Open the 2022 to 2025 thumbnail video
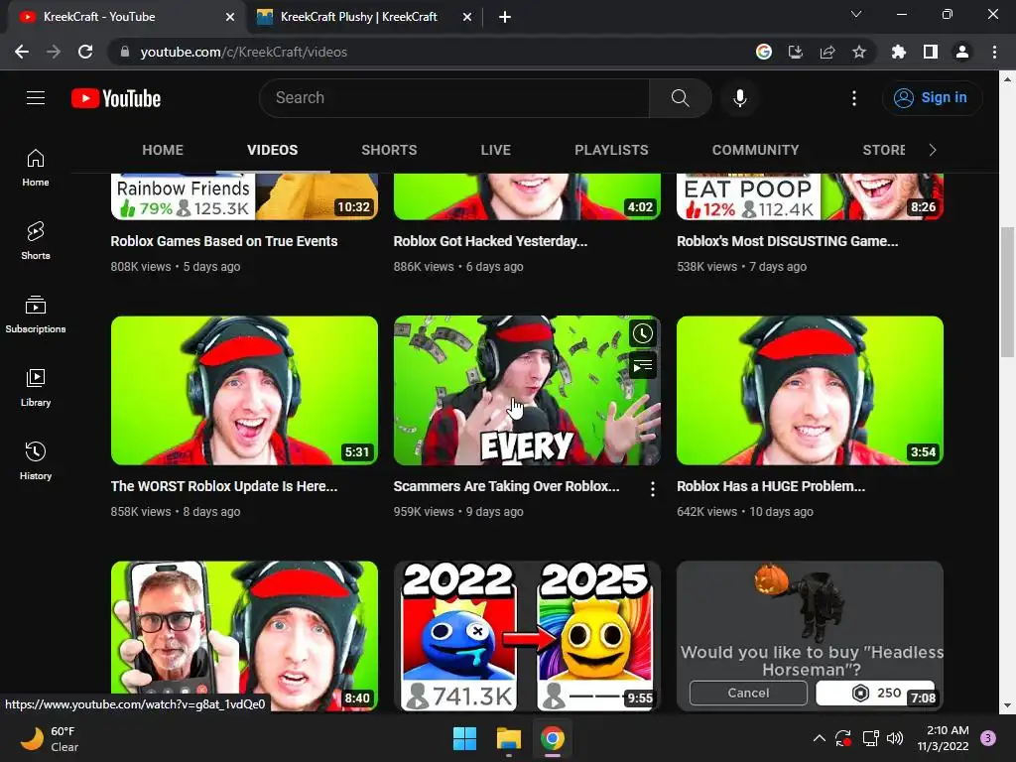Viewport: 1016px width, 762px height. [x=527, y=636]
